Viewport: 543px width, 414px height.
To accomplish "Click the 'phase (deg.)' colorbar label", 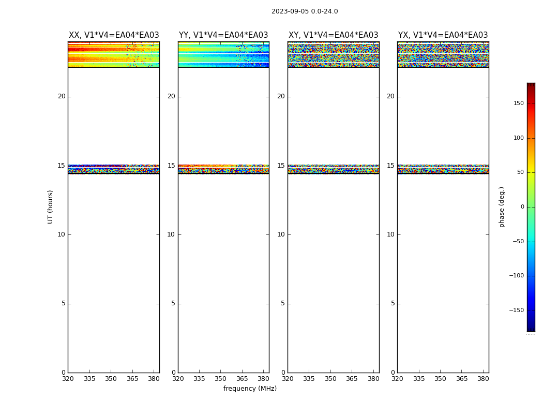I will point(502,207).
